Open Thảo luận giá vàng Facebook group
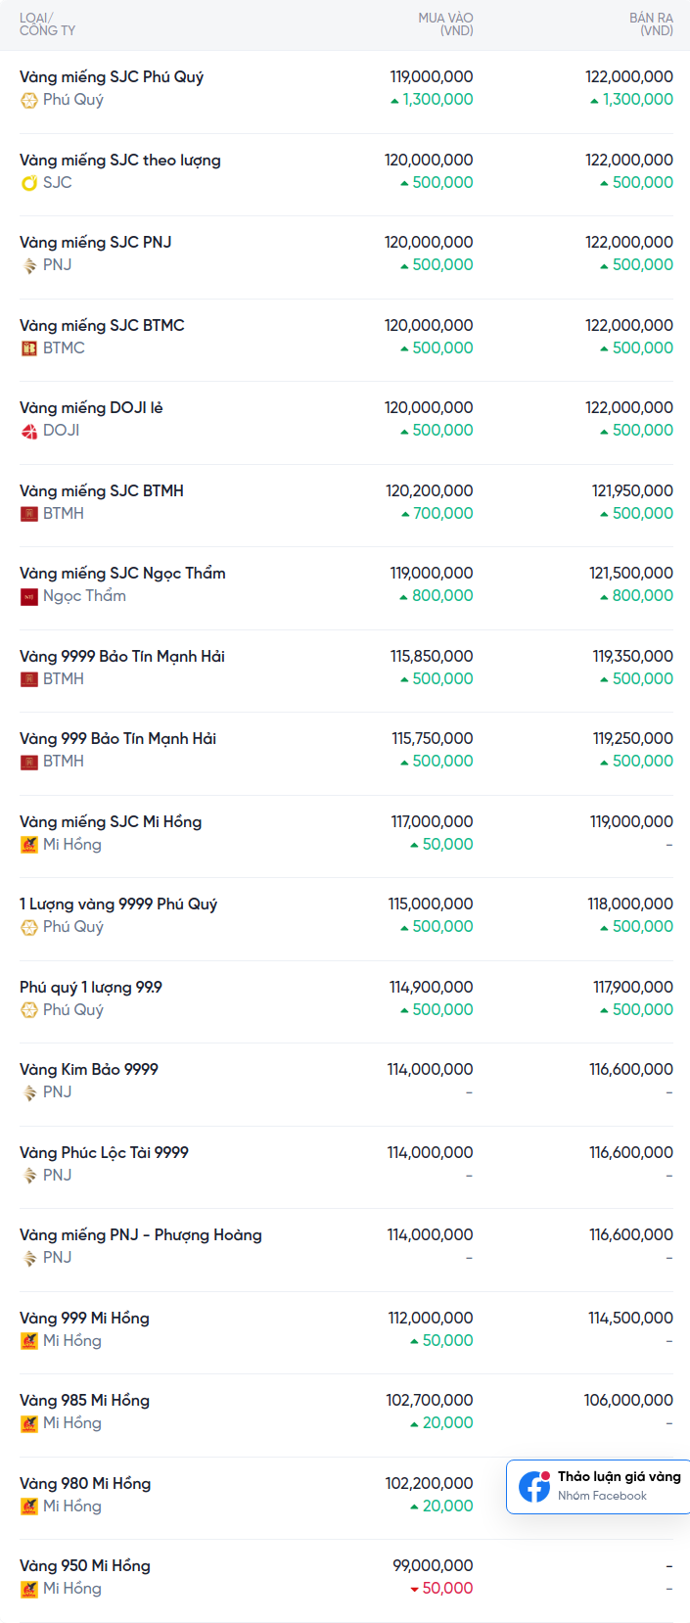The width and height of the screenshot is (690, 1623). [619, 1477]
